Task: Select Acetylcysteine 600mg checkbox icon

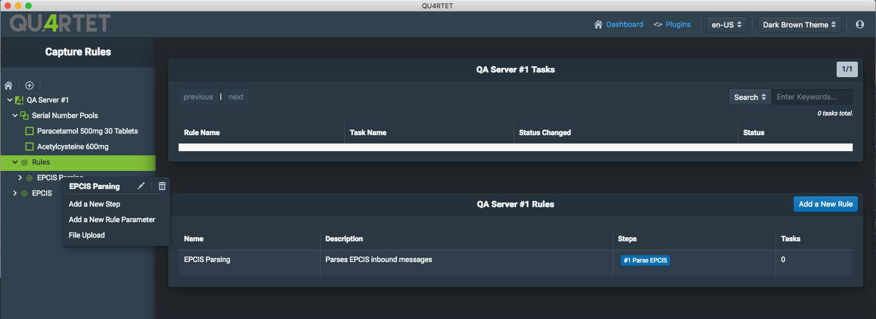Action: (30, 147)
